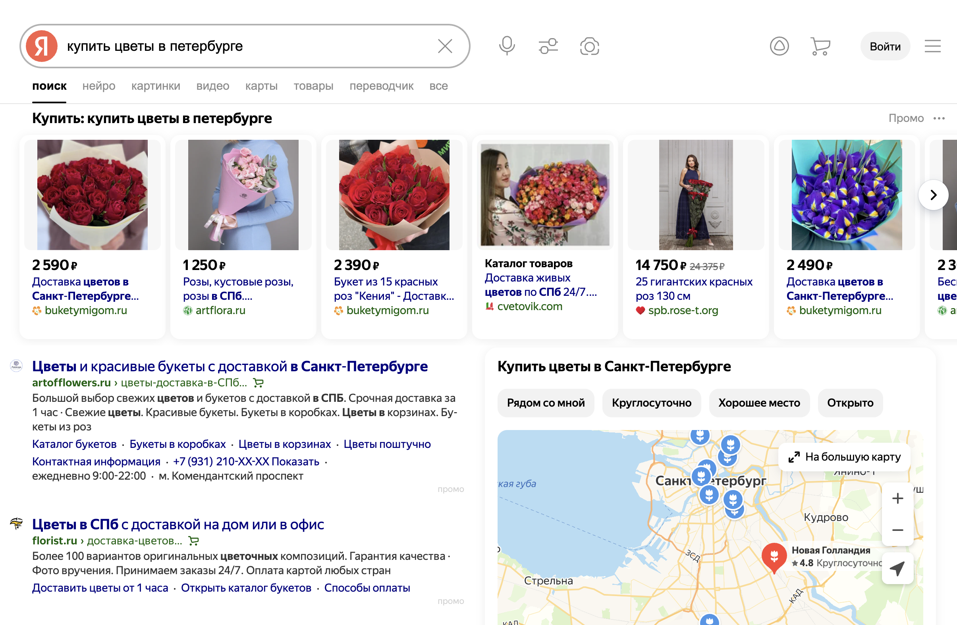Viewport: 957px width, 625px height.
Task: Click cart icon next to florist.ru URL
Action: point(193,541)
